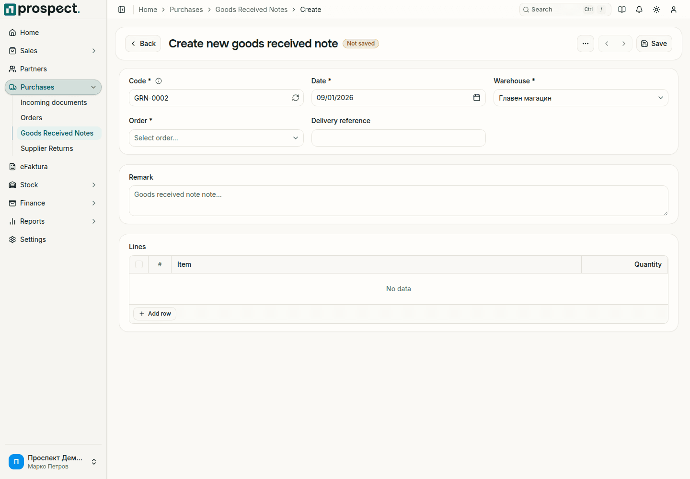Expand the Finance menu

tap(53, 203)
